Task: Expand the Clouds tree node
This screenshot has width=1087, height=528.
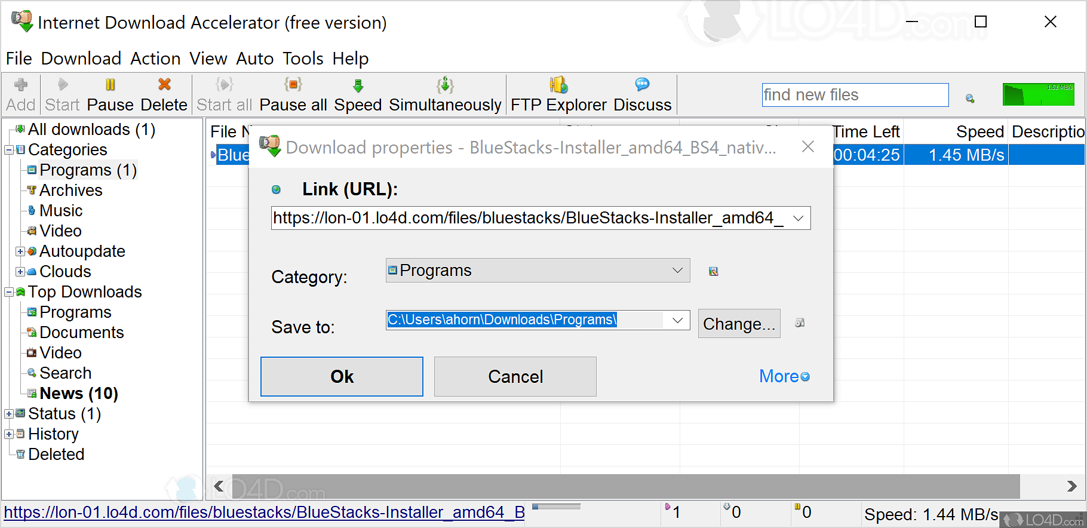Action: (x=20, y=272)
